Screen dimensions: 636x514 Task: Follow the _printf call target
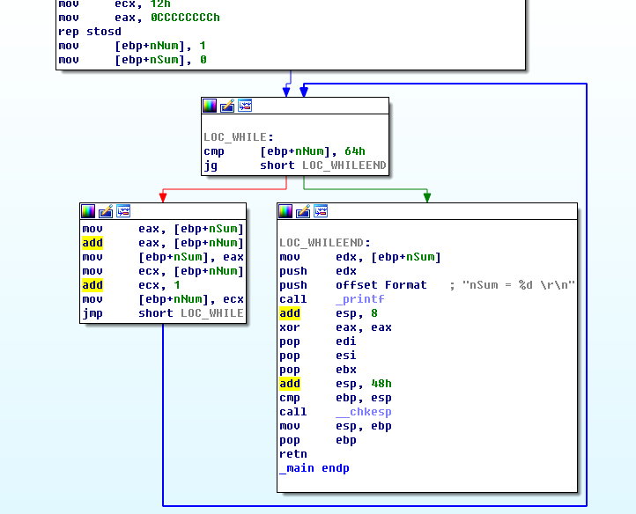pos(359,299)
